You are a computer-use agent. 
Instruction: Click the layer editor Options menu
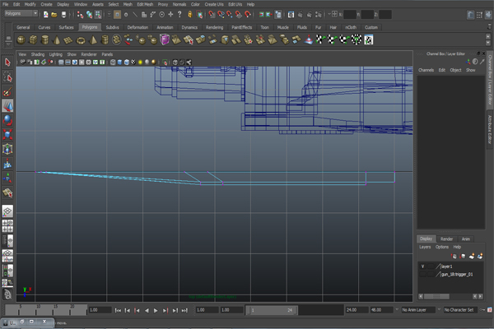(x=441, y=247)
